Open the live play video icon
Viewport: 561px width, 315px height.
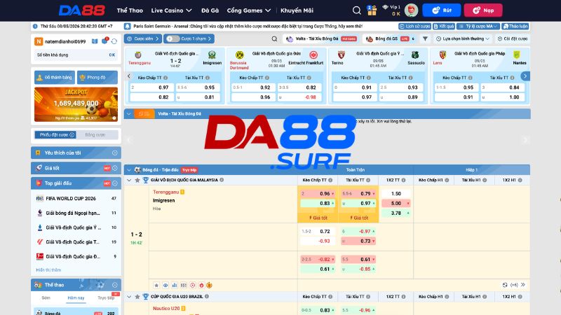(192, 285)
